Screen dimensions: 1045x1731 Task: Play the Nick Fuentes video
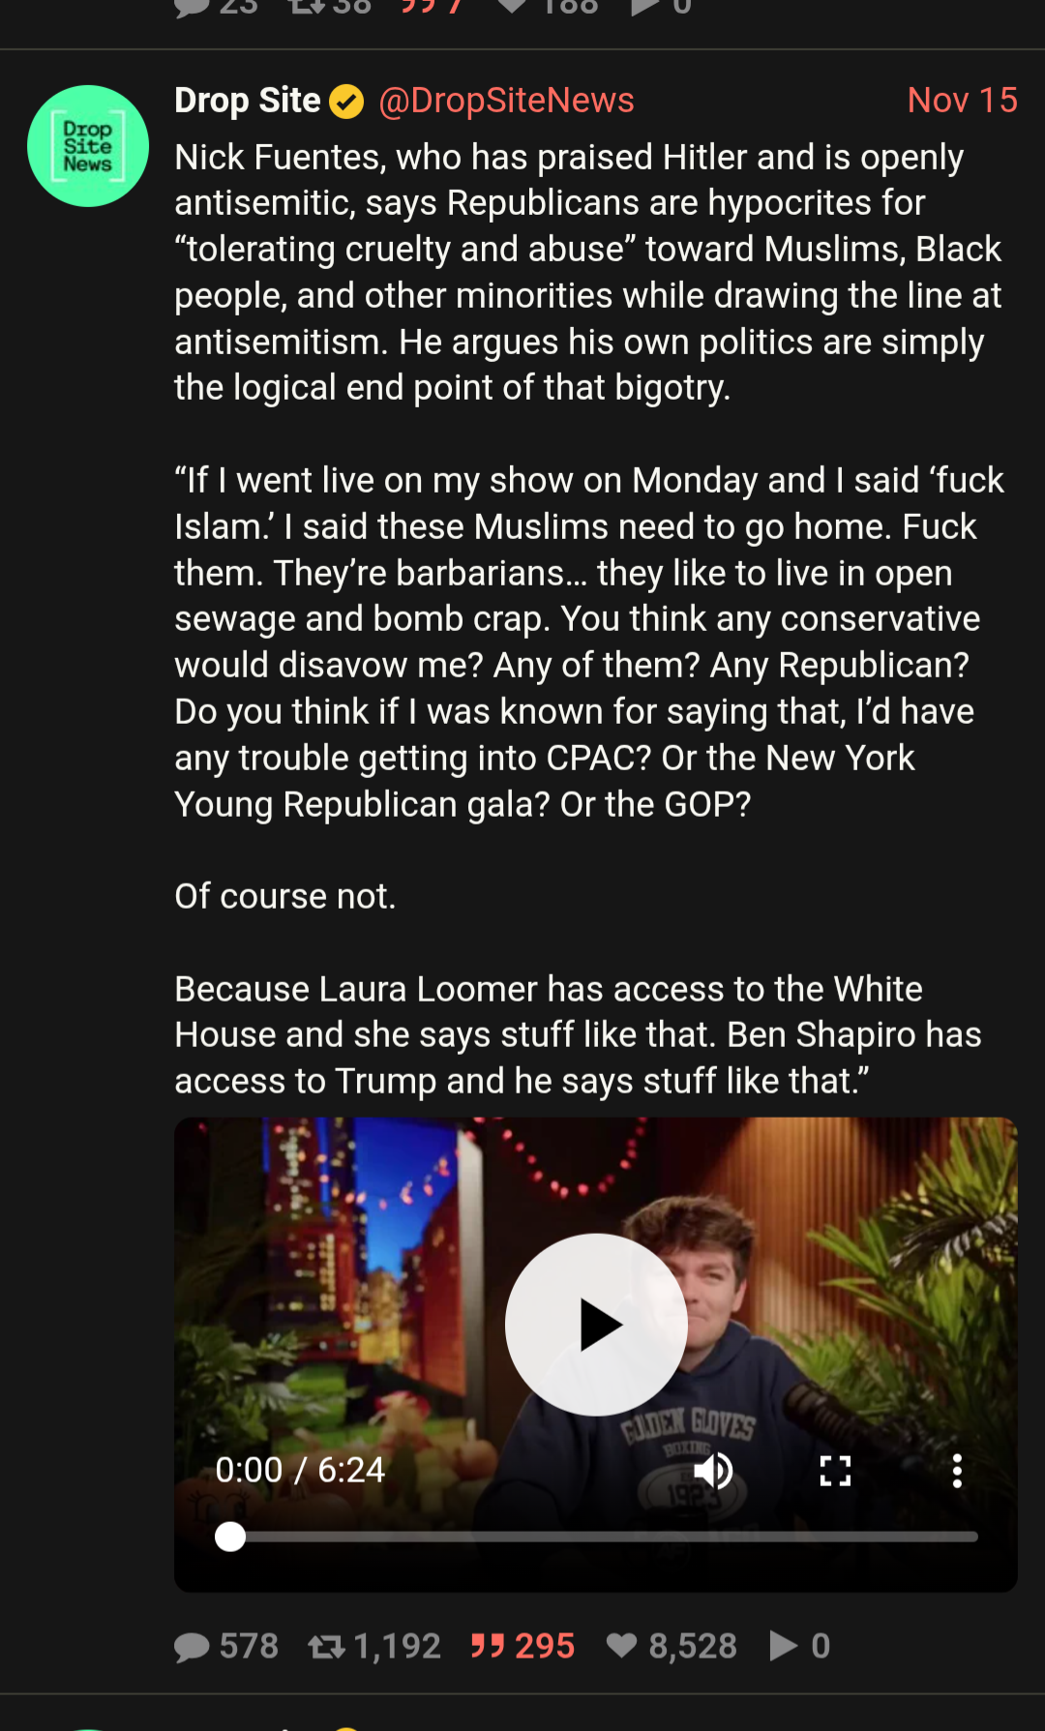596,1325
